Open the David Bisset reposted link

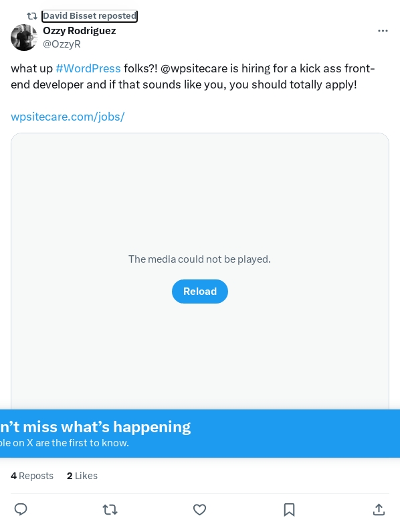[90, 15]
